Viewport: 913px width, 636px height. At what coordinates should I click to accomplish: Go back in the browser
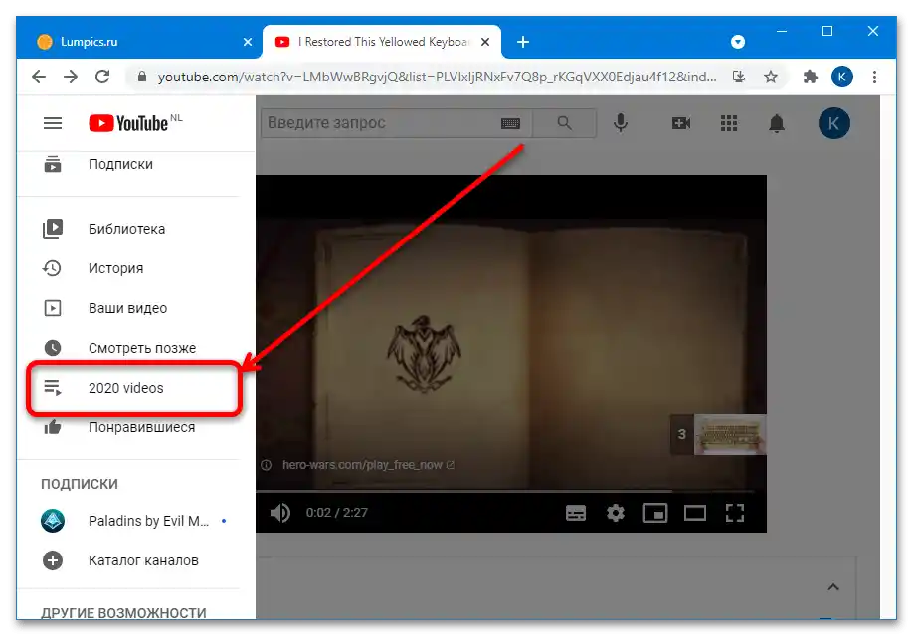click(x=39, y=77)
